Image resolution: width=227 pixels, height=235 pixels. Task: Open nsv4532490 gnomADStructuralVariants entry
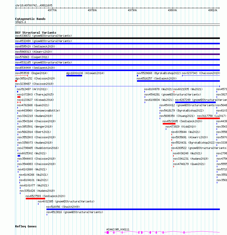tap(44, 41)
